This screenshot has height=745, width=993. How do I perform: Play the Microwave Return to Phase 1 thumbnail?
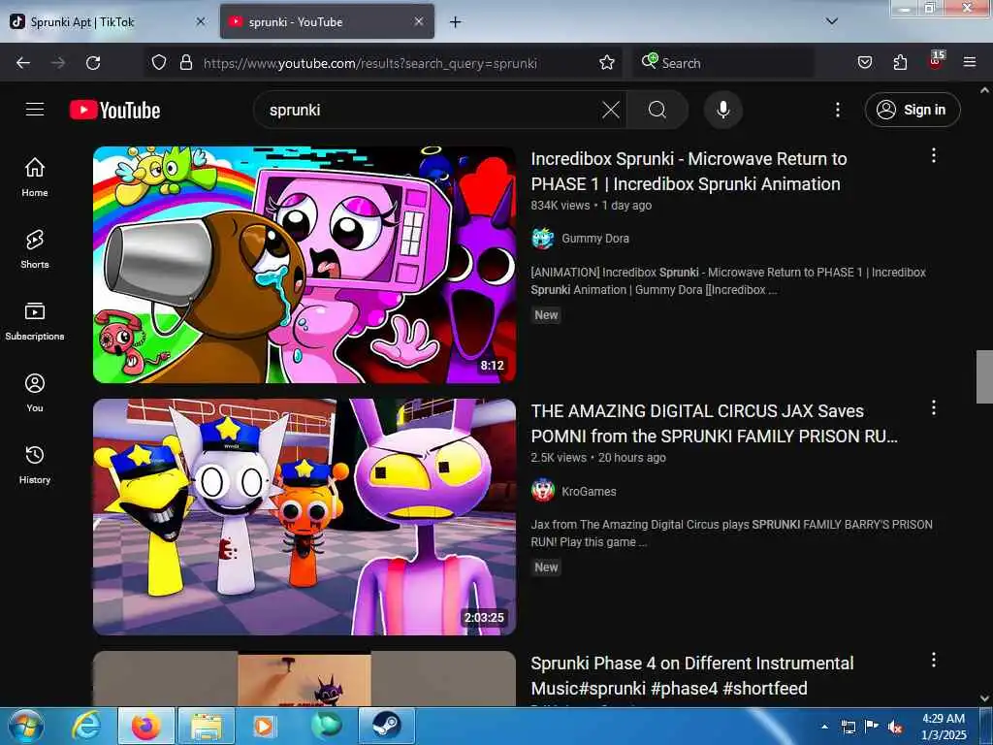[304, 265]
